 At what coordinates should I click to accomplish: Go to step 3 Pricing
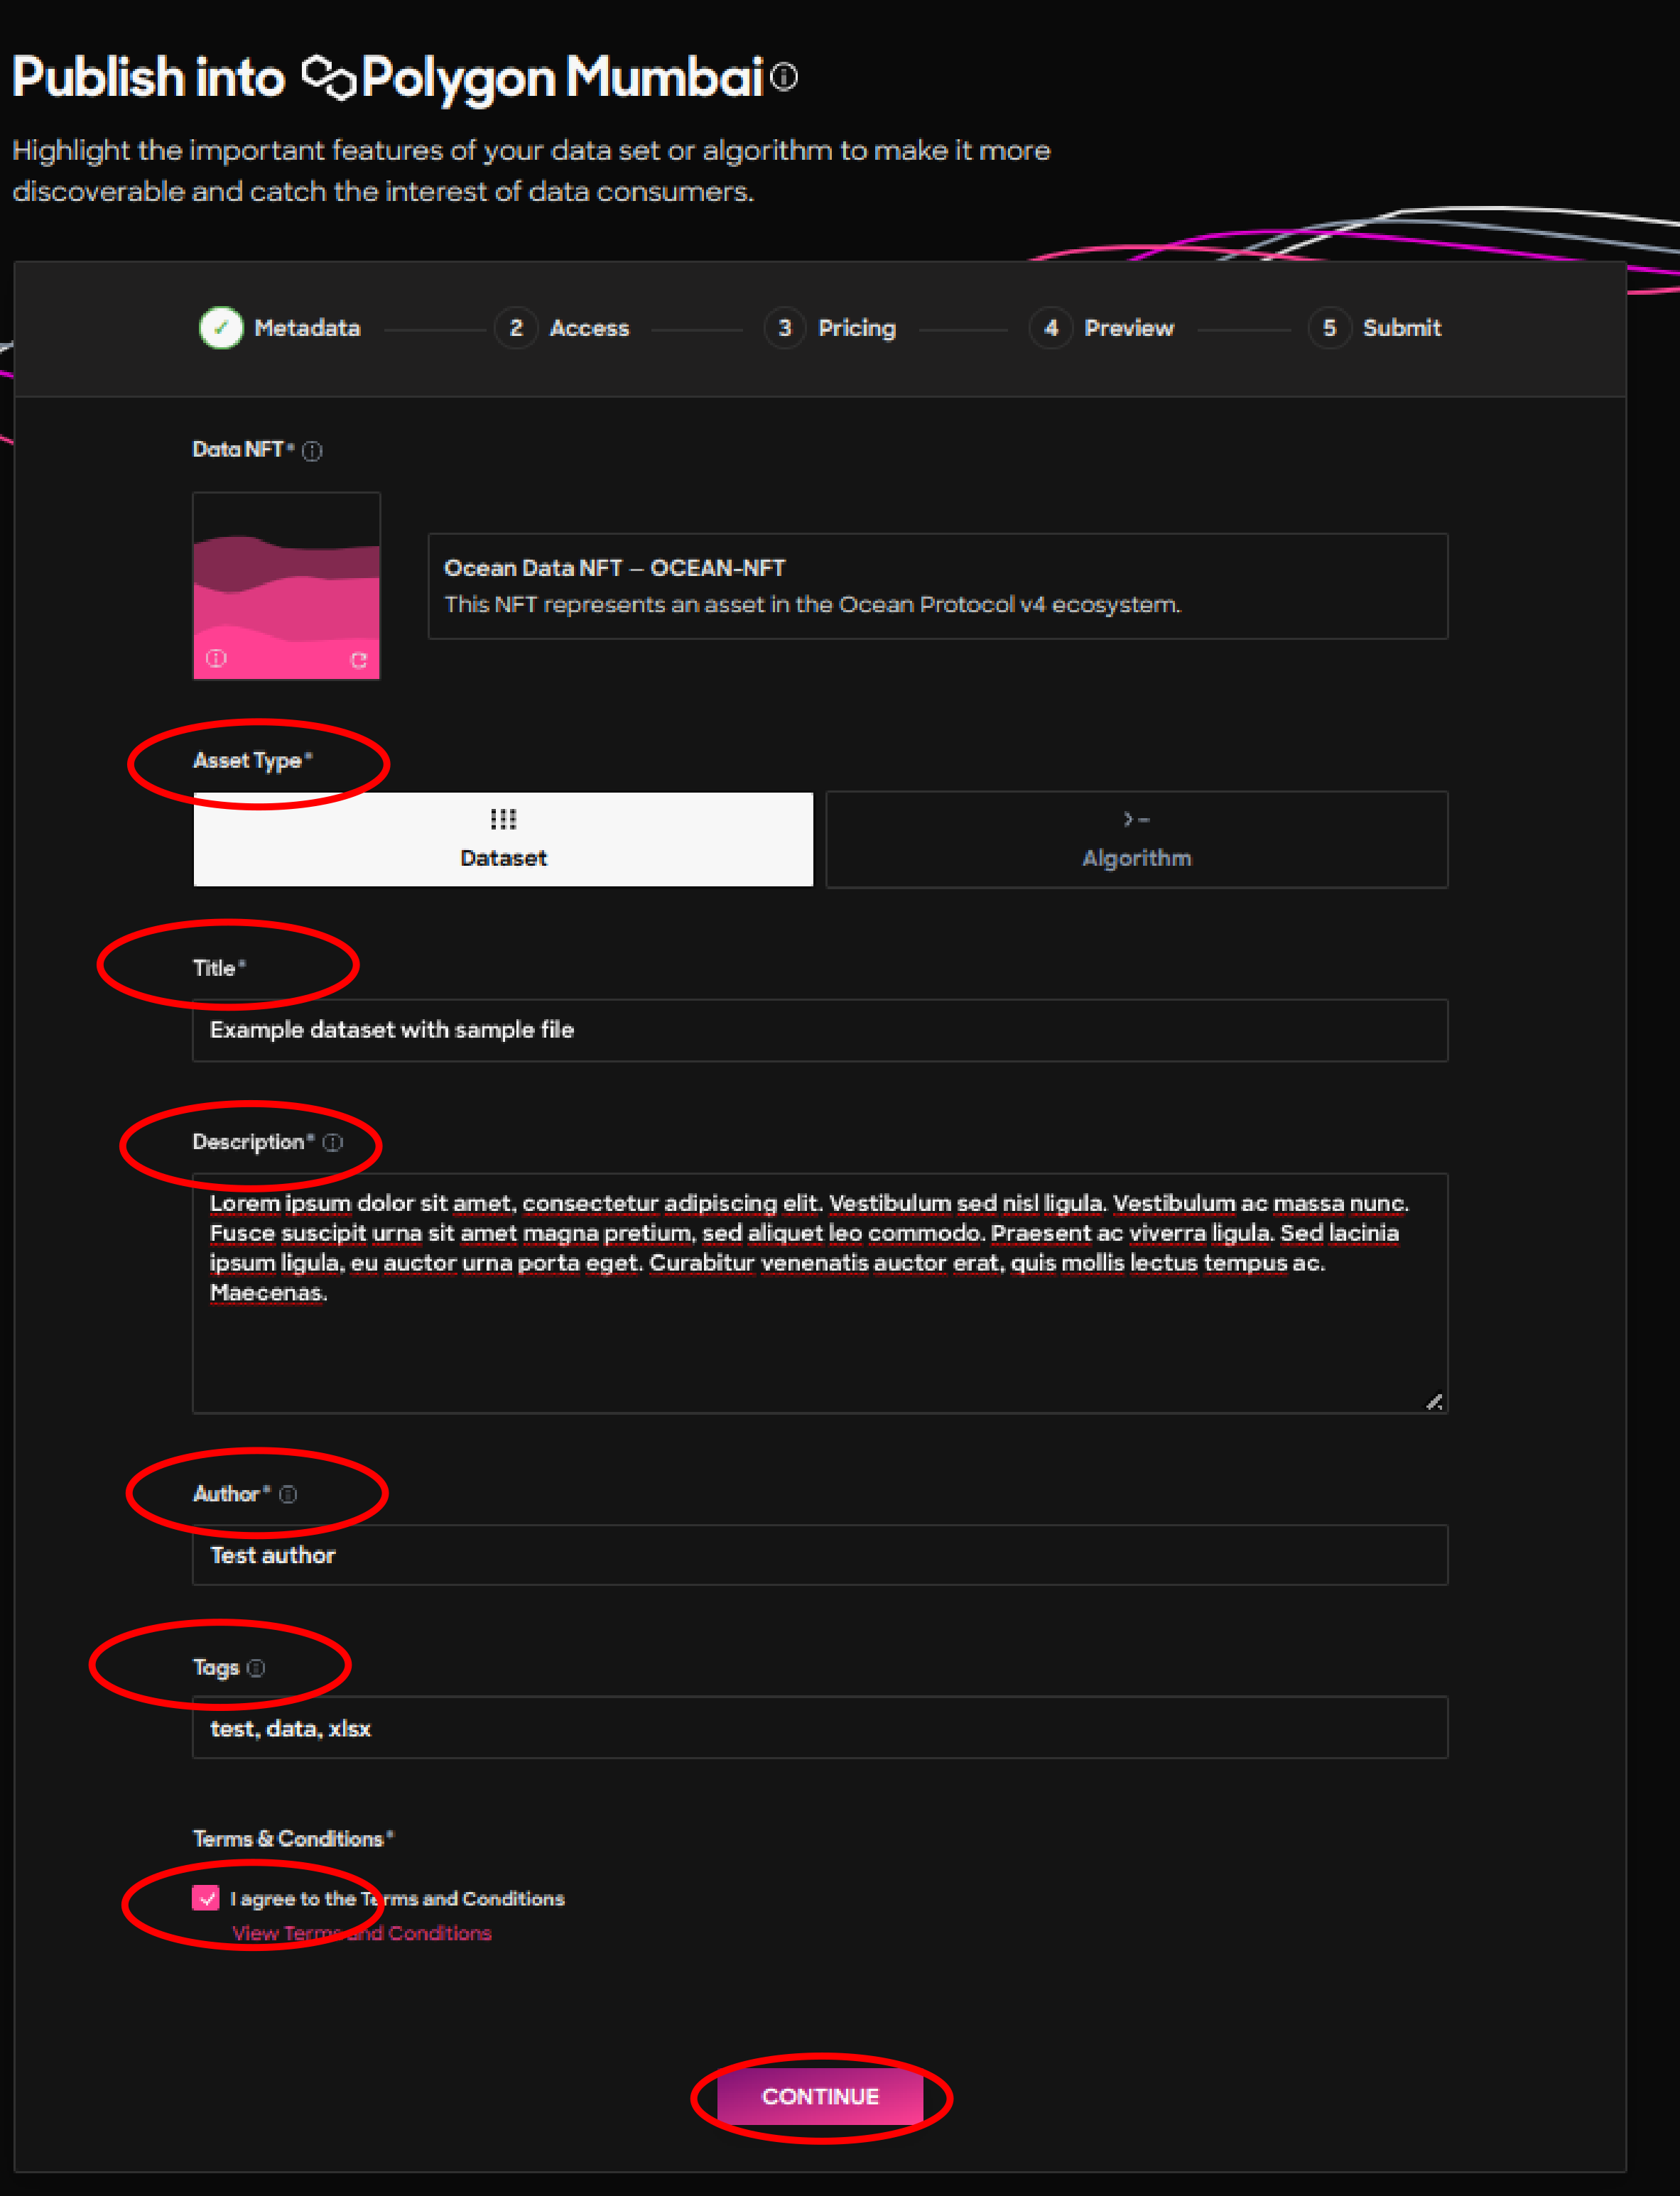(x=830, y=328)
